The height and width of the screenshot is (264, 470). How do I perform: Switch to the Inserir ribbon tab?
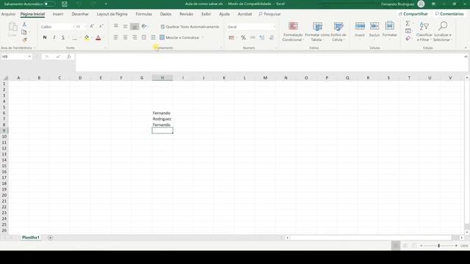click(58, 14)
